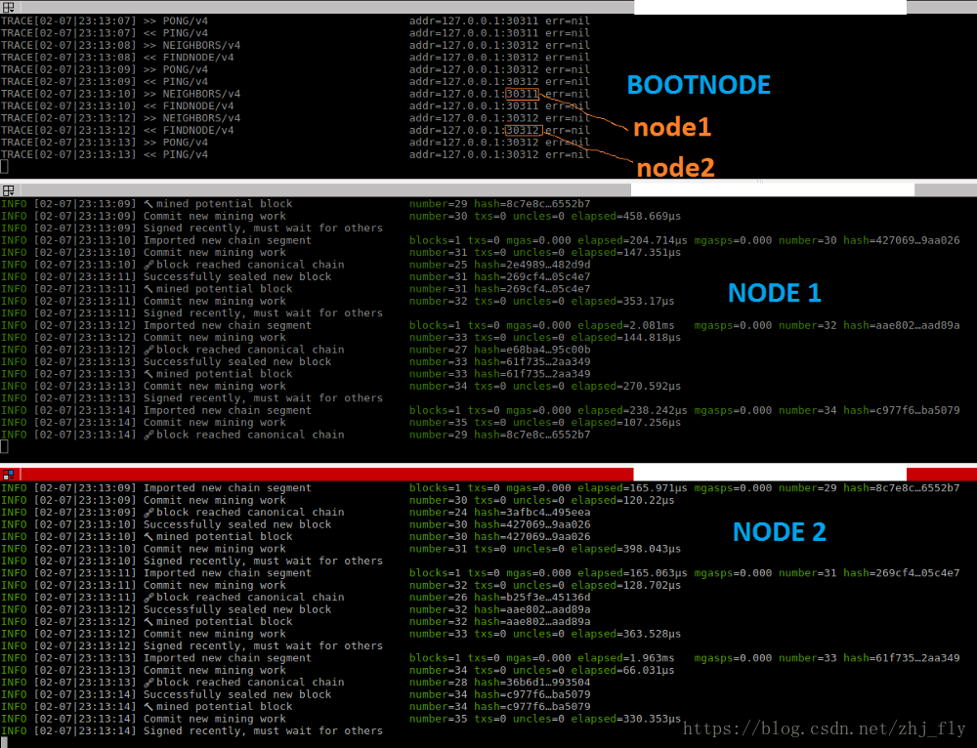The height and width of the screenshot is (748, 977).
Task: Click 'NEIGHBORS/v4' in the 23:13:08 trace line
Action: pos(201,45)
